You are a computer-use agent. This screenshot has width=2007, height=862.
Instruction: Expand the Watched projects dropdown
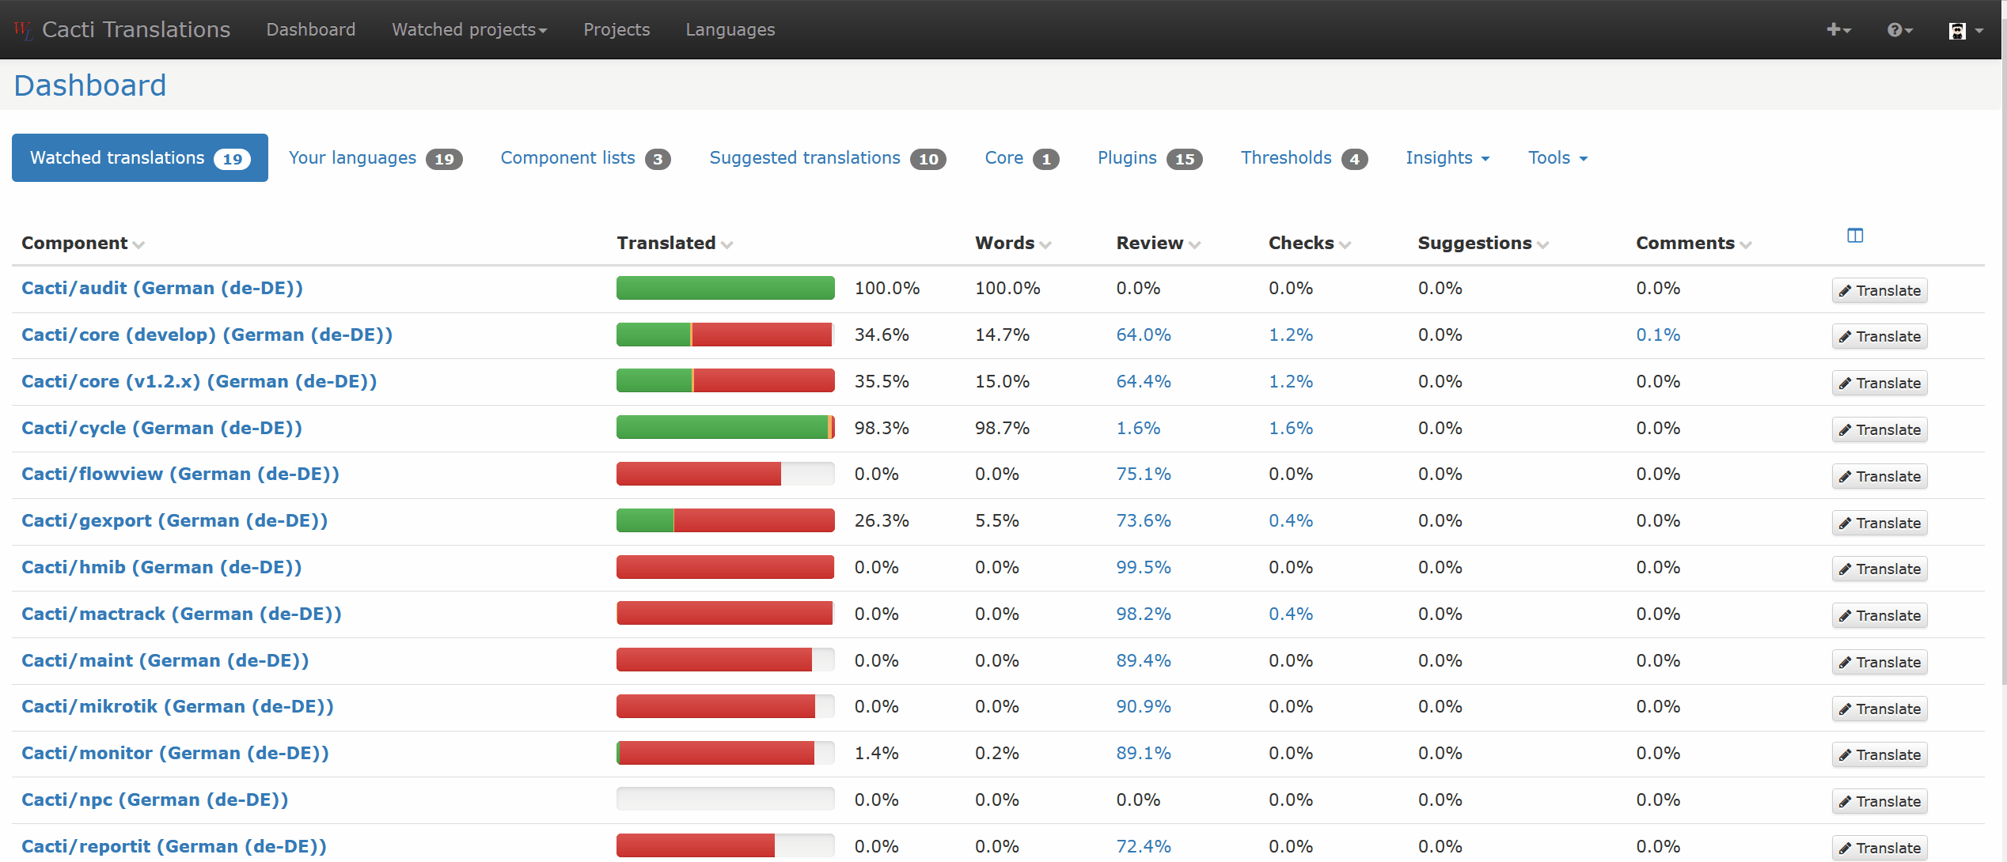tap(469, 30)
